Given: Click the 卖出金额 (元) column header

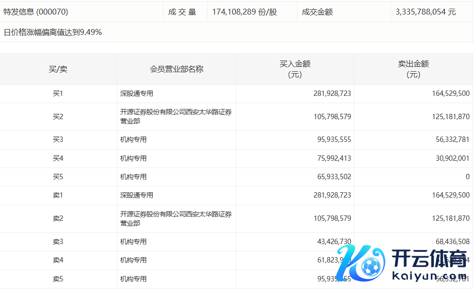Looking at the screenshot, I should point(413,69).
